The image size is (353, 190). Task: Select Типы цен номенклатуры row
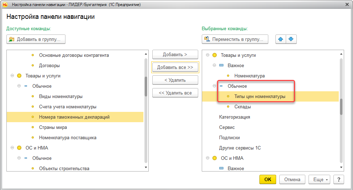tap(270, 96)
